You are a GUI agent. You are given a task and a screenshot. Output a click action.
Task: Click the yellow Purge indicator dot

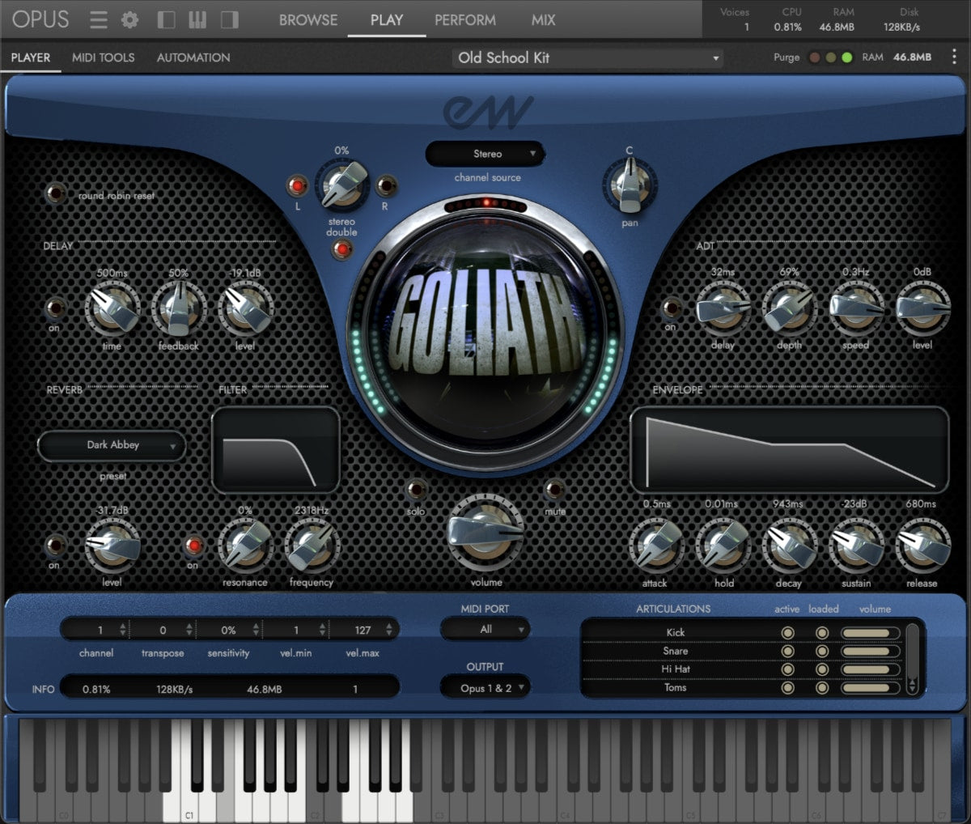[830, 57]
